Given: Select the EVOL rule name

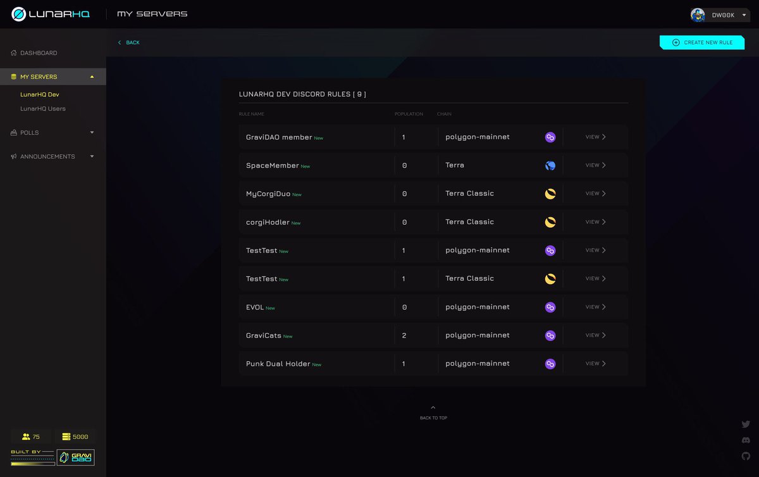Looking at the screenshot, I should point(255,307).
